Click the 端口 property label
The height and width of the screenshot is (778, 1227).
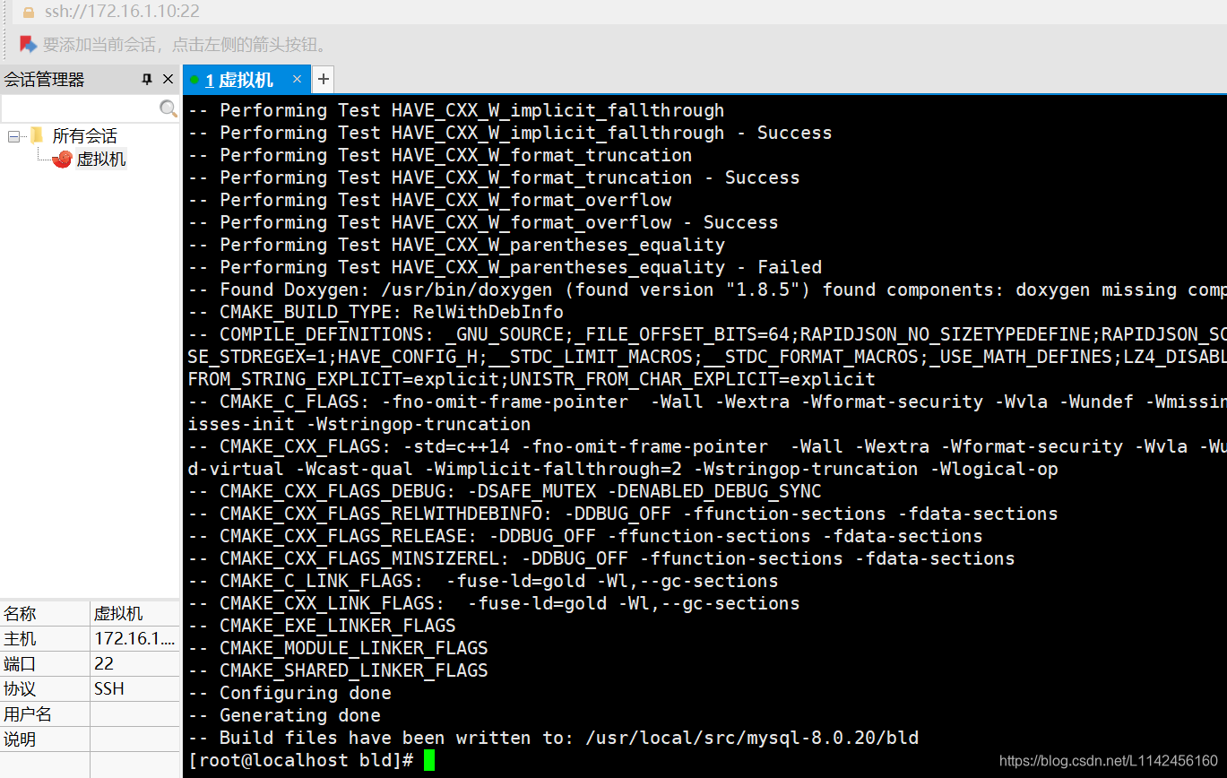click(x=20, y=664)
